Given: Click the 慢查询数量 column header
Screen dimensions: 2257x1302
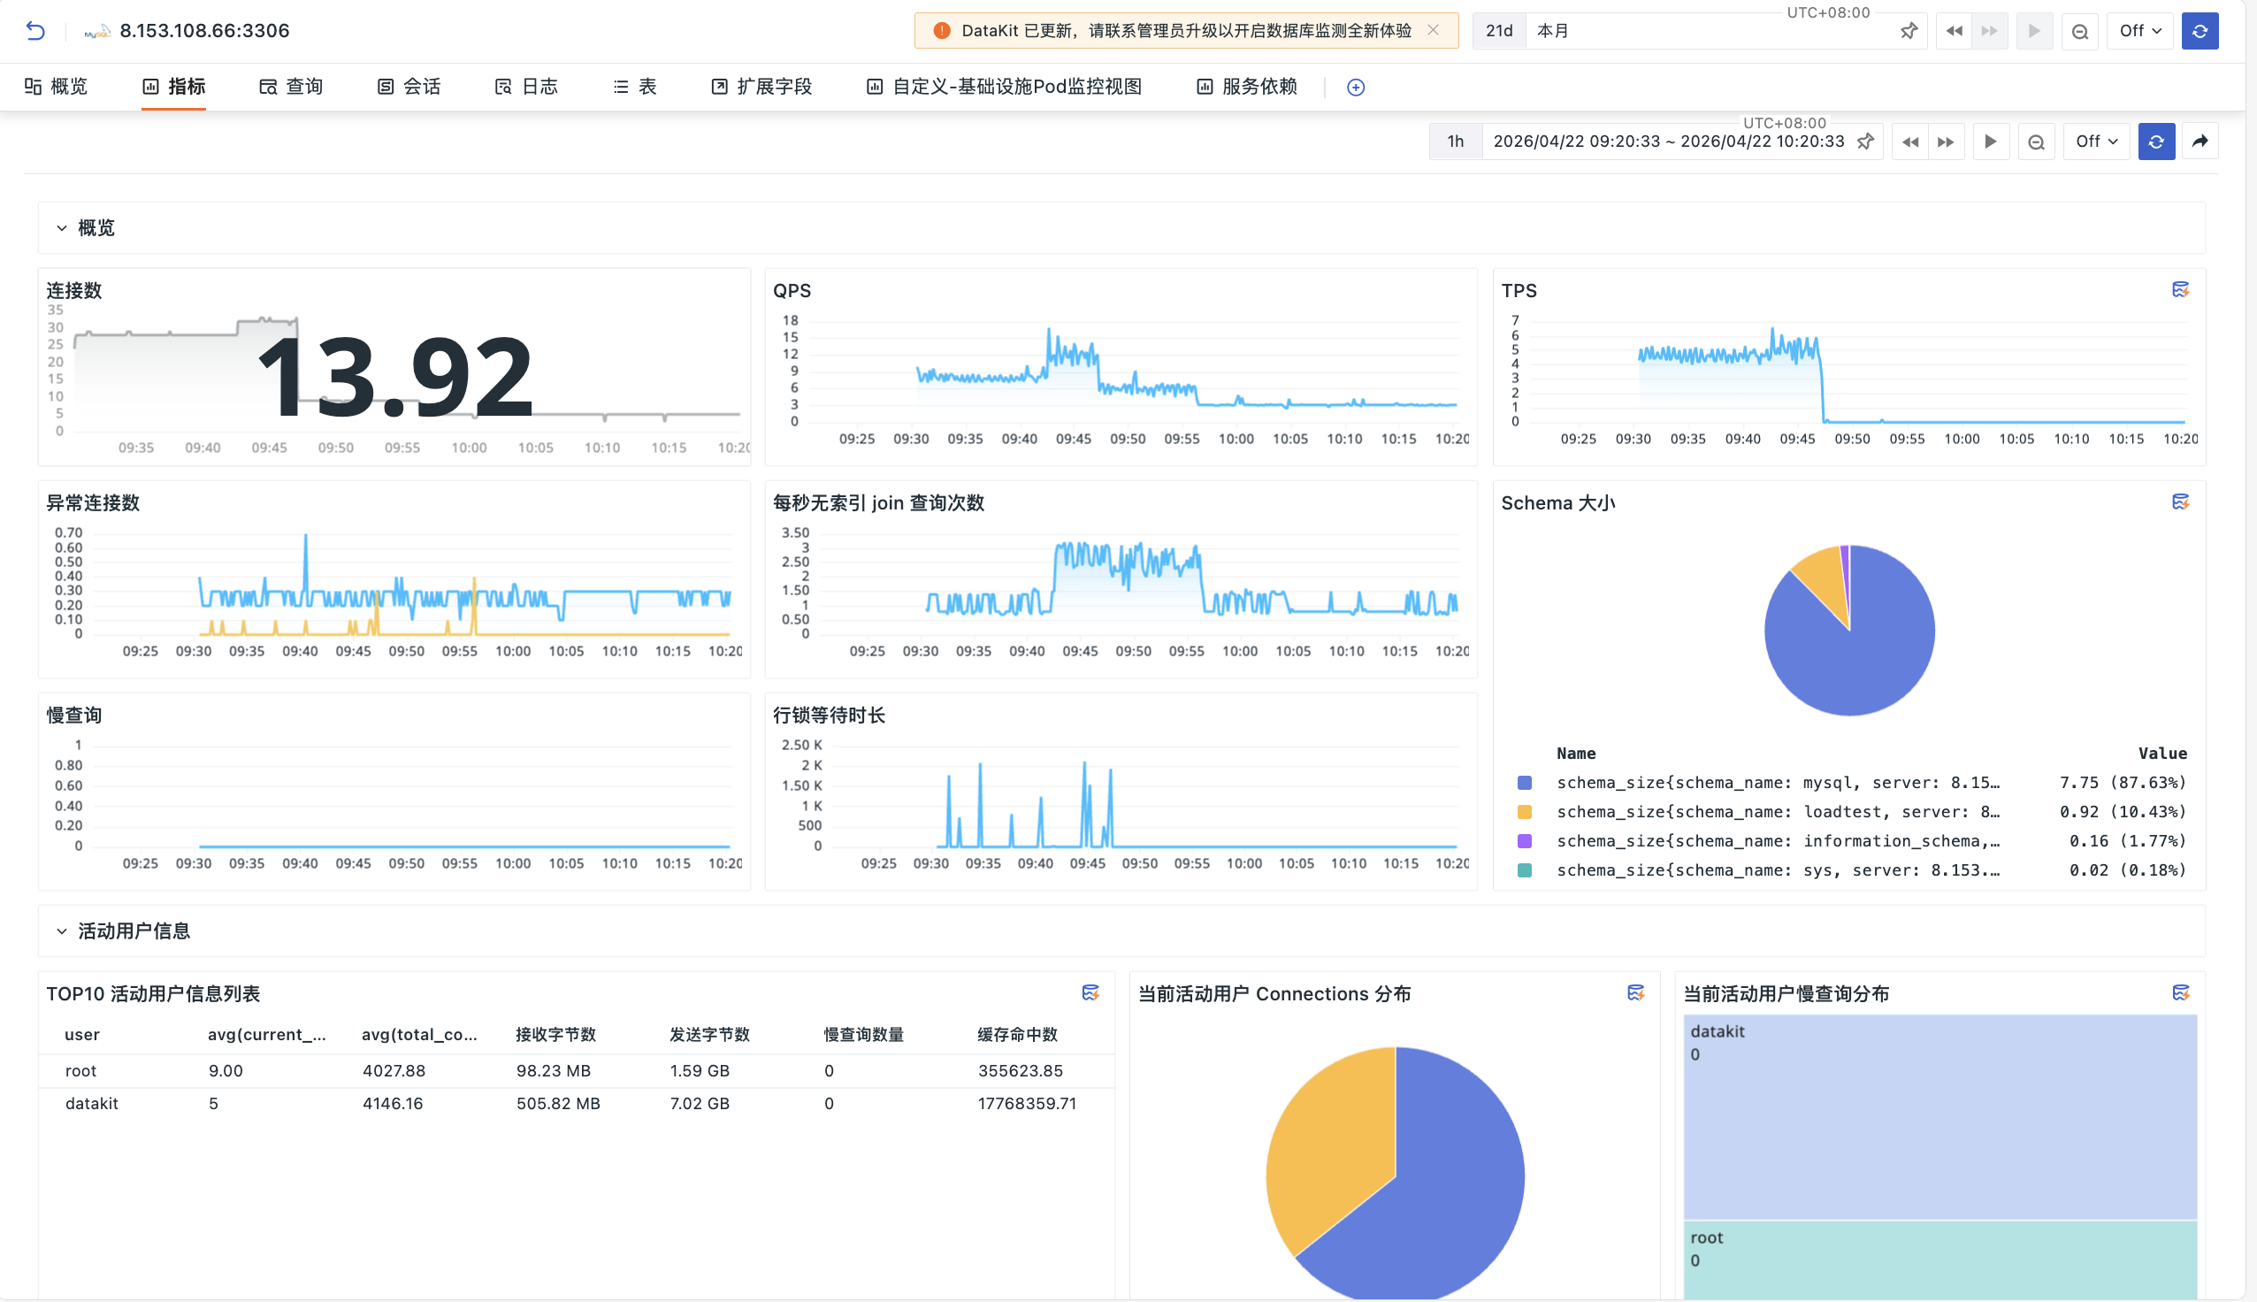Looking at the screenshot, I should point(863,1035).
